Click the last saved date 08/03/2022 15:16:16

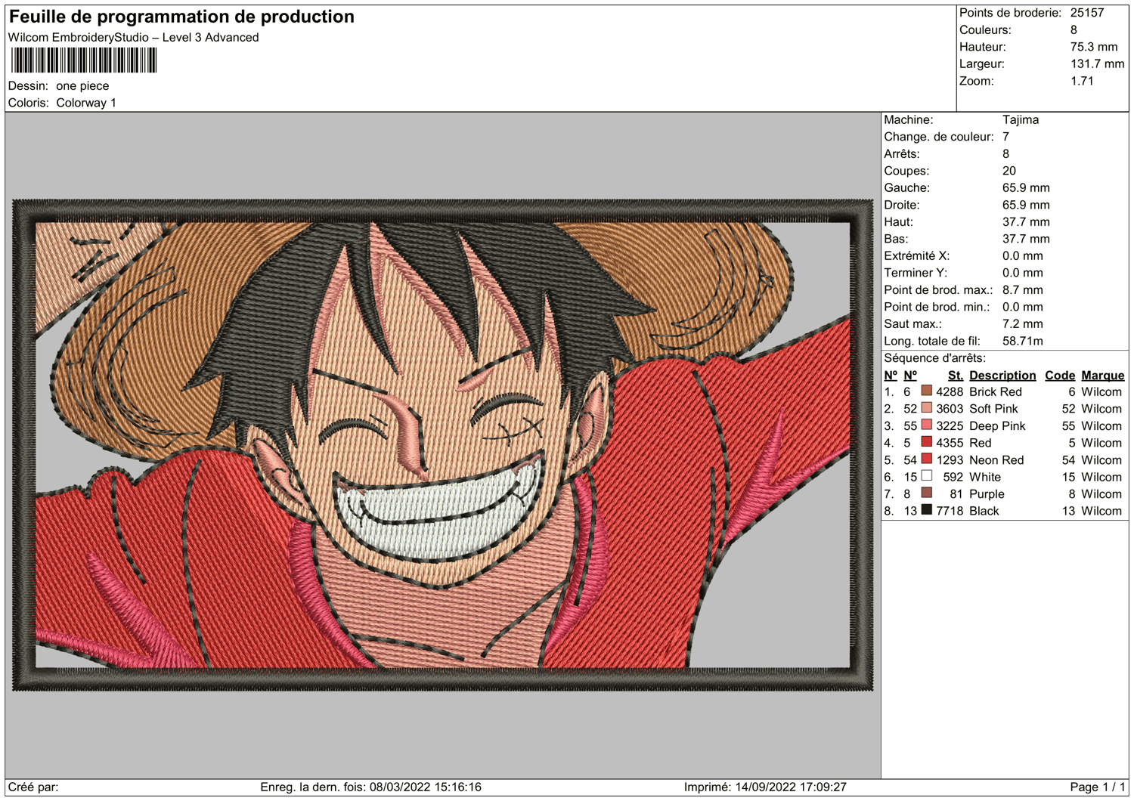click(427, 787)
